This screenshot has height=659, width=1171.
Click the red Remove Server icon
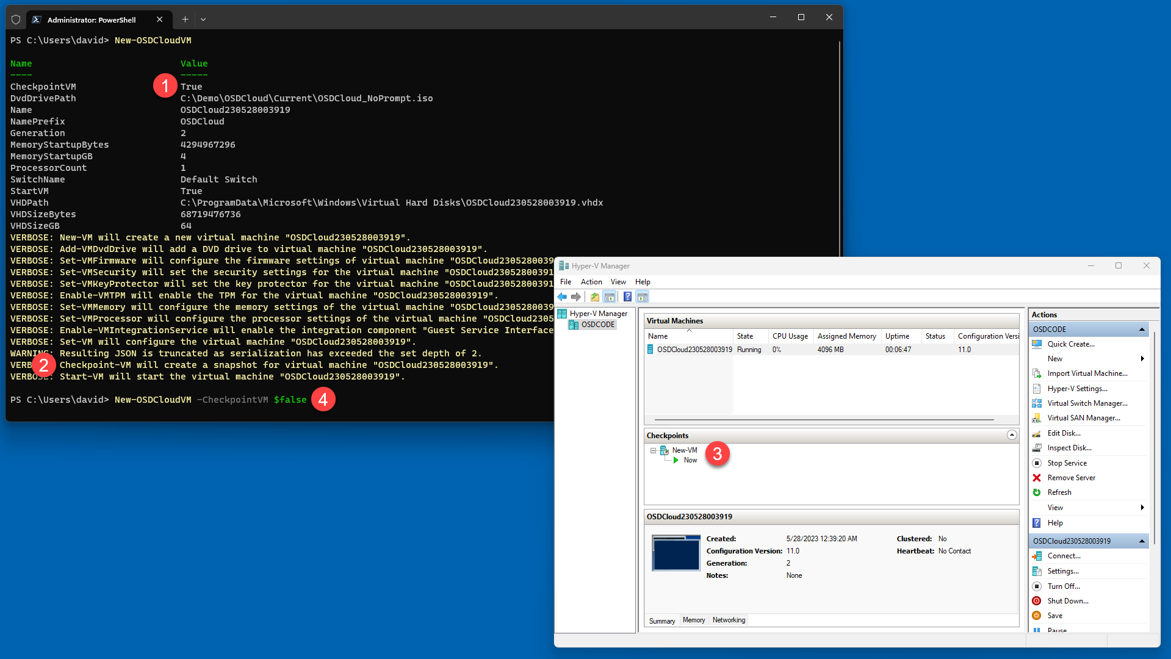click(x=1037, y=478)
